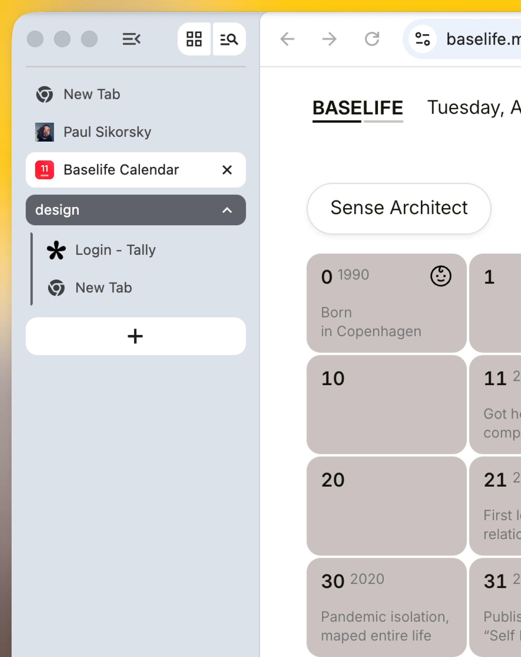Screen dimensions: 521x657
Task: Go back to previous page
Action: point(287,39)
